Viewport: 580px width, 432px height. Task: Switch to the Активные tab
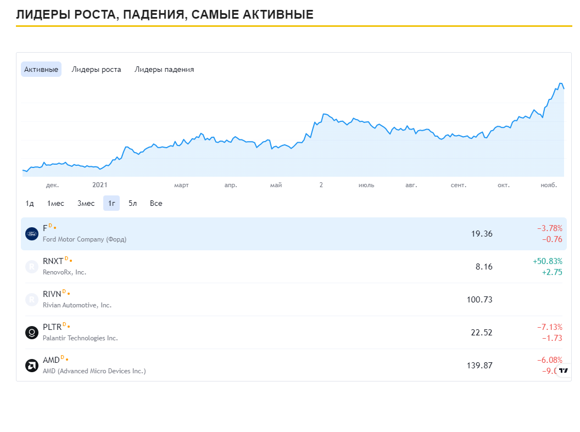pos(41,70)
